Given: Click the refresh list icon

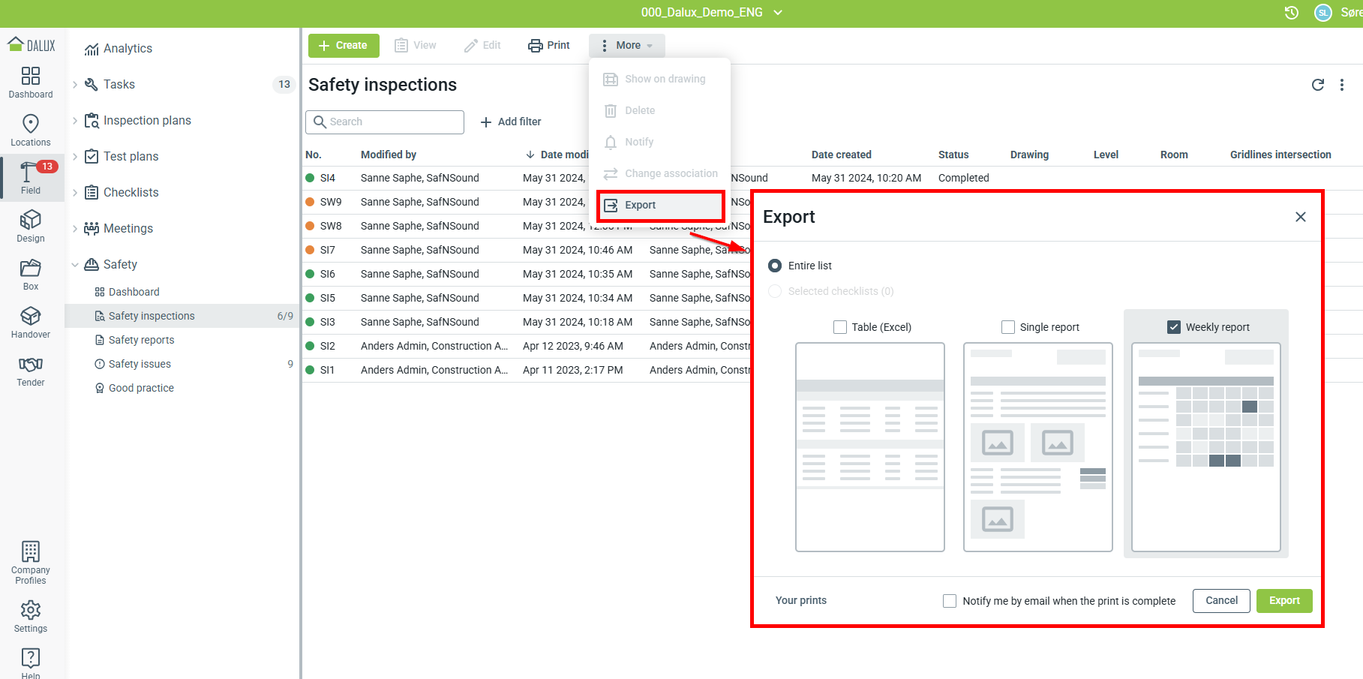Looking at the screenshot, I should pyautogui.click(x=1317, y=85).
